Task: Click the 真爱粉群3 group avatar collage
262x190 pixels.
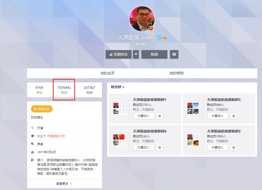Action: (x=193, y=108)
